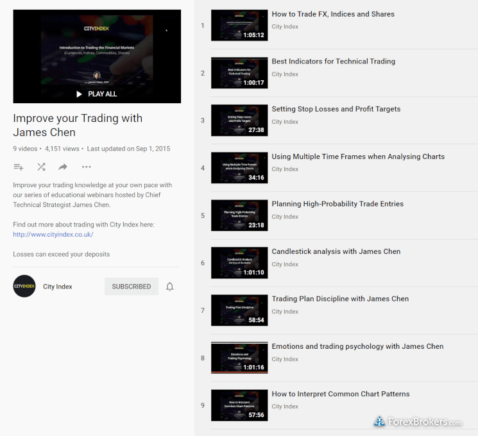Screen dimensions: 478x436
Task: Click the SUBSCRIBED button
Action: [132, 287]
